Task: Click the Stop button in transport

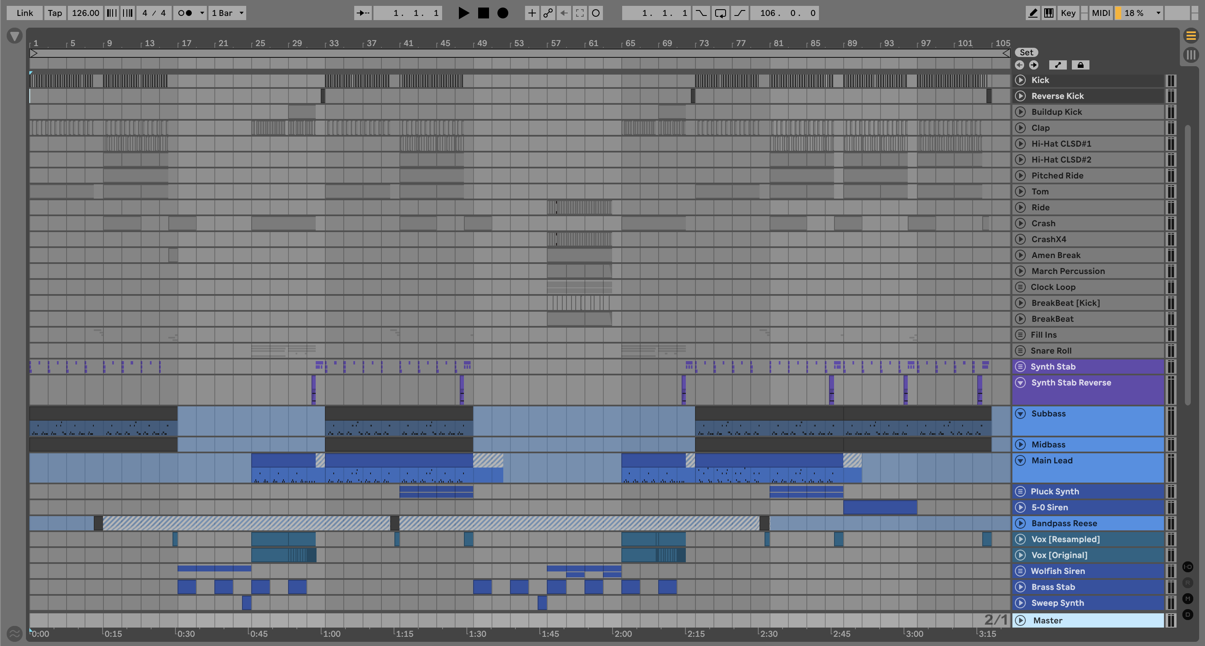Action: tap(483, 13)
